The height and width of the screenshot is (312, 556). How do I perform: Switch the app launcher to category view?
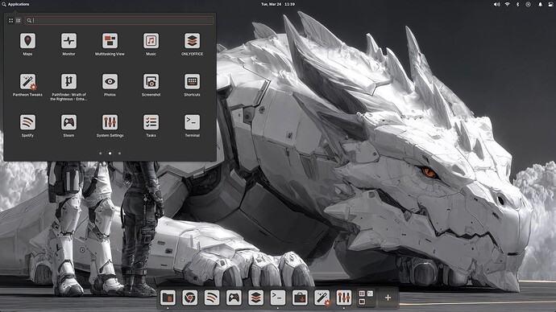18,21
